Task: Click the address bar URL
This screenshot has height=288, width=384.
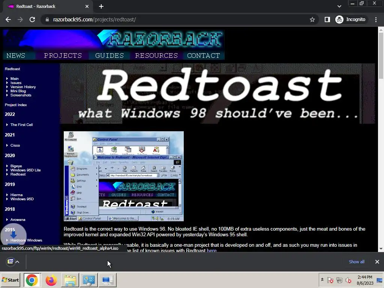Action: click(94, 19)
